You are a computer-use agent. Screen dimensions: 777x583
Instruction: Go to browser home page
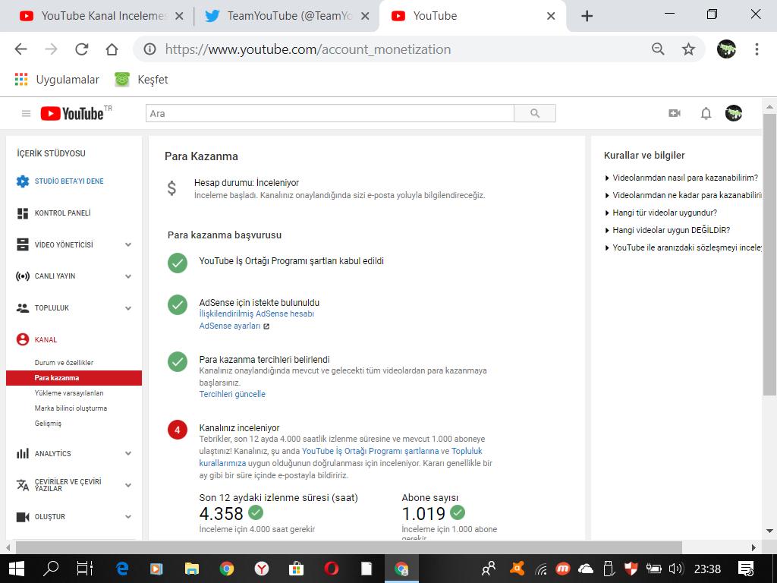click(112, 49)
